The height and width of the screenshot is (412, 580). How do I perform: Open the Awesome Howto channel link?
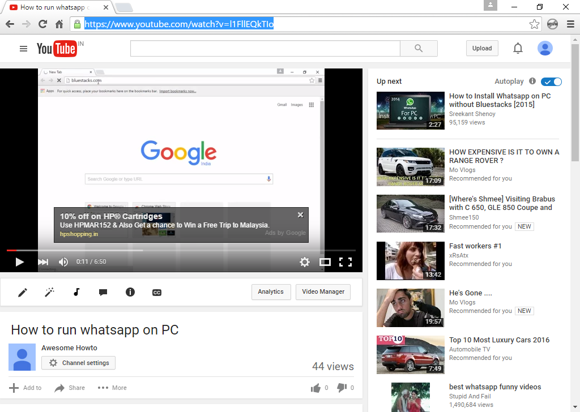pos(69,347)
